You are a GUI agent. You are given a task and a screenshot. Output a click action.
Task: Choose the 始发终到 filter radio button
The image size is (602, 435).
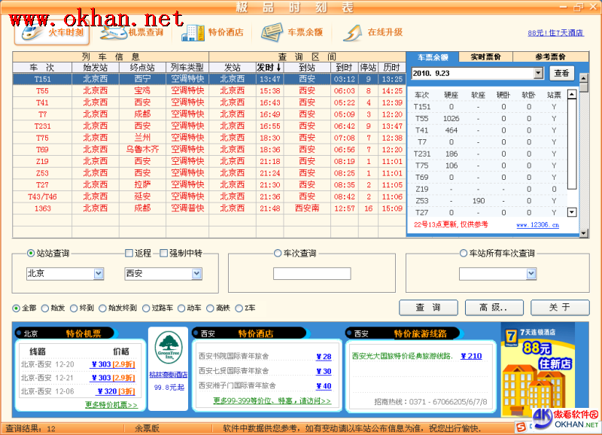tap(102, 308)
